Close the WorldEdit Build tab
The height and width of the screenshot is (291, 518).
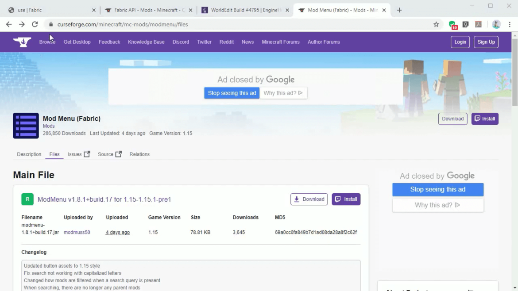[287, 10]
